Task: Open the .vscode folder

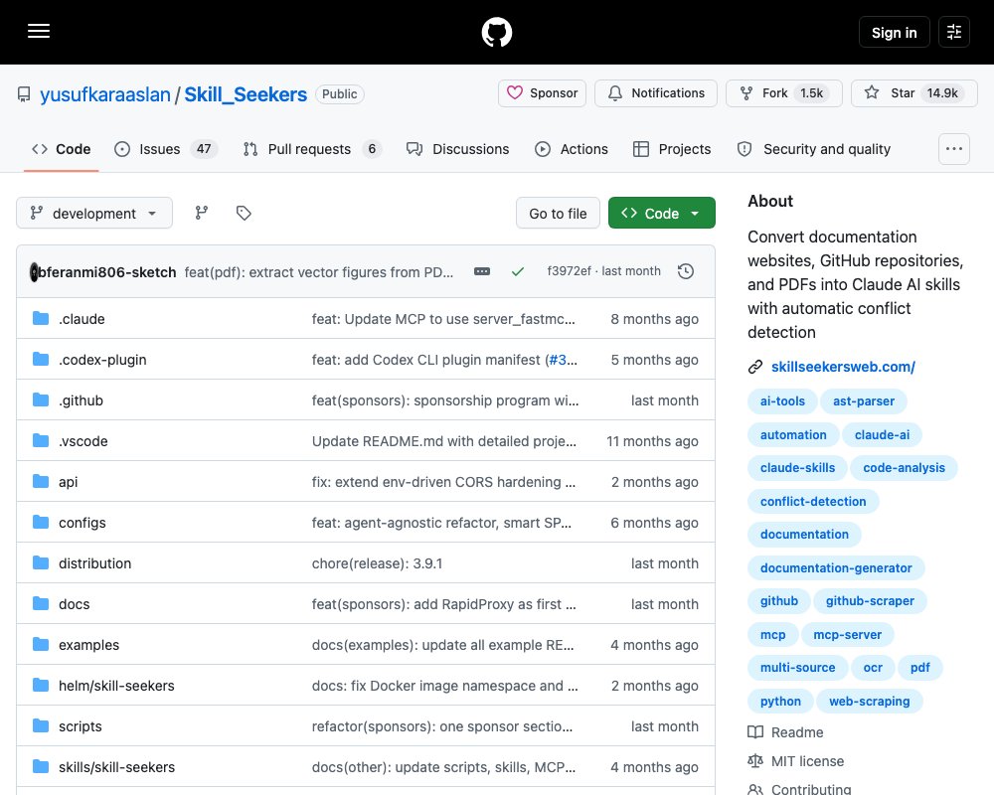Action: (x=83, y=441)
